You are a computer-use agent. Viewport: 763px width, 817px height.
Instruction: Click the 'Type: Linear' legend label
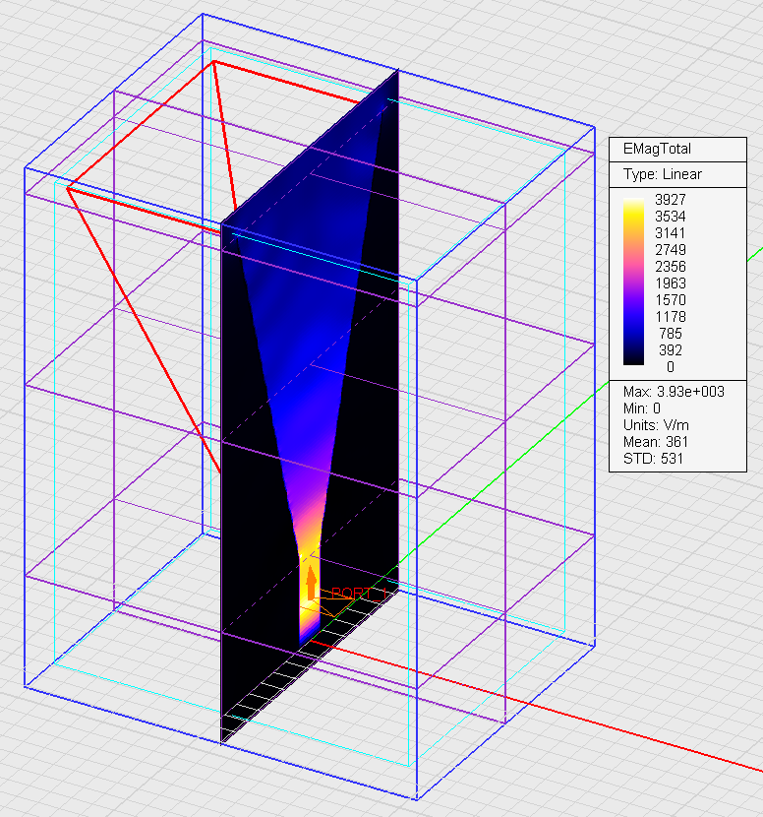click(x=663, y=174)
